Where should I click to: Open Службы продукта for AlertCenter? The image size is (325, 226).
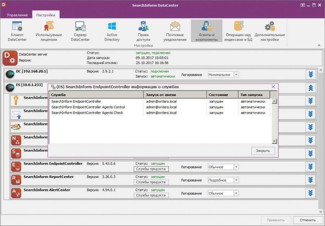tap(151, 195)
